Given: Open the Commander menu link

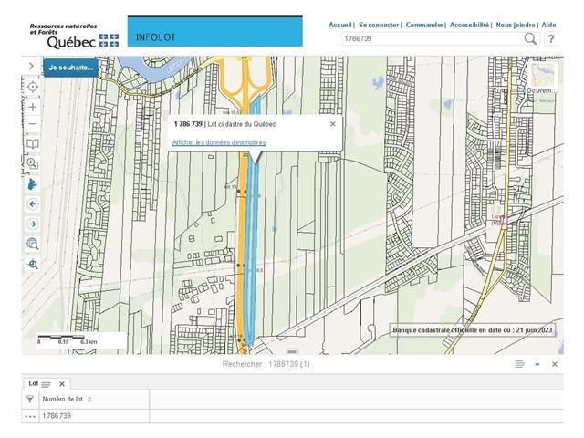Looking at the screenshot, I should pos(423,25).
